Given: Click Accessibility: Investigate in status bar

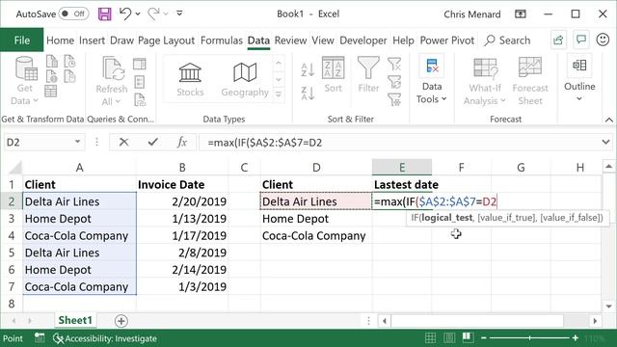Looking at the screenshot, I should (105, 338).
